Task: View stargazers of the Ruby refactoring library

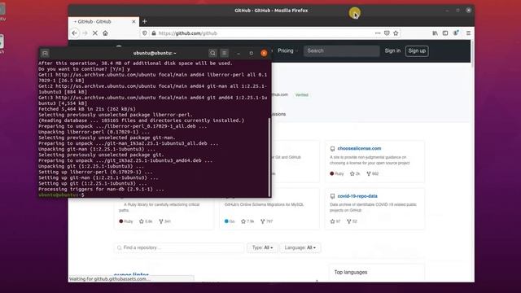Action: tap(146, 221)
